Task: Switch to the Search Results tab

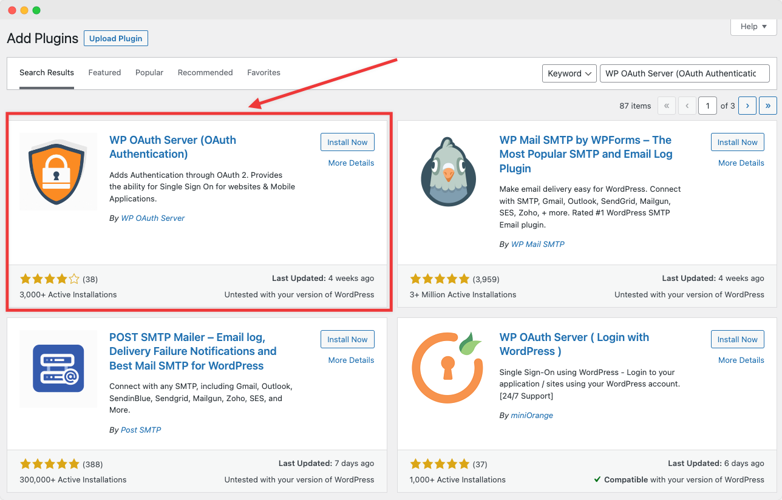Action: click(x=47, y=73)
